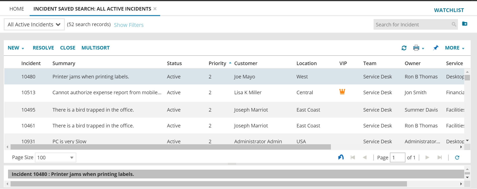Click the Show Filters link
The image size is (477, 189).
[129, 25]
